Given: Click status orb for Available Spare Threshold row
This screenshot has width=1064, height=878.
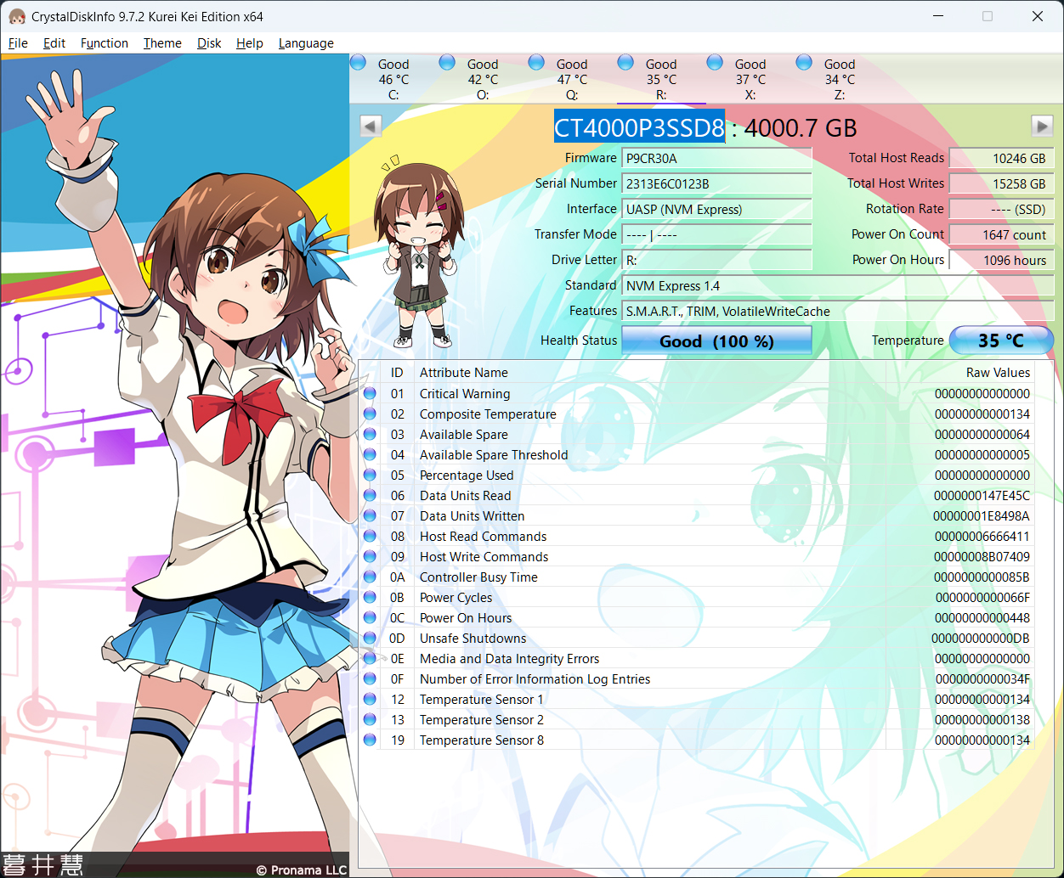Looking at the screenshot, I should tap(370, 455).
